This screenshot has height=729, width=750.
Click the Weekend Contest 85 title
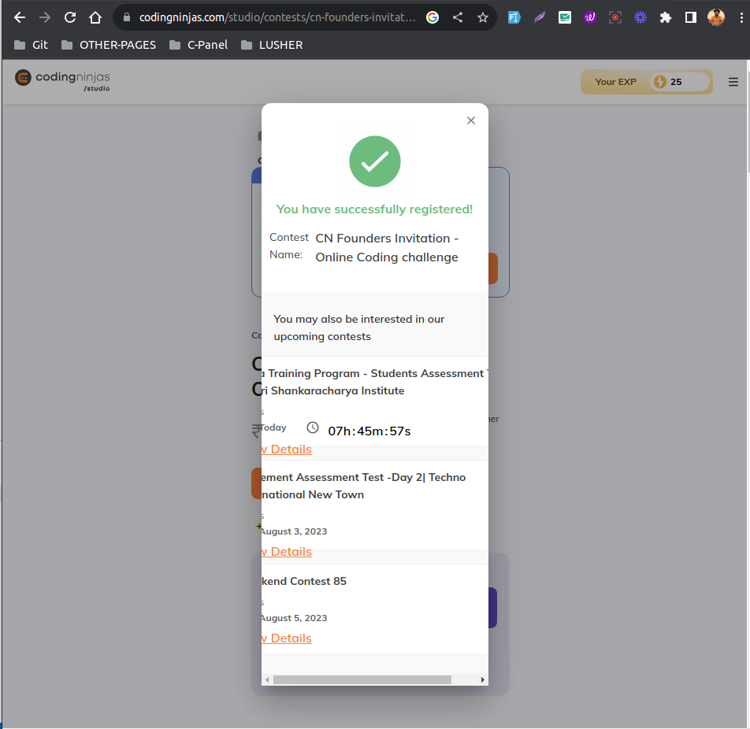(304, 581)
